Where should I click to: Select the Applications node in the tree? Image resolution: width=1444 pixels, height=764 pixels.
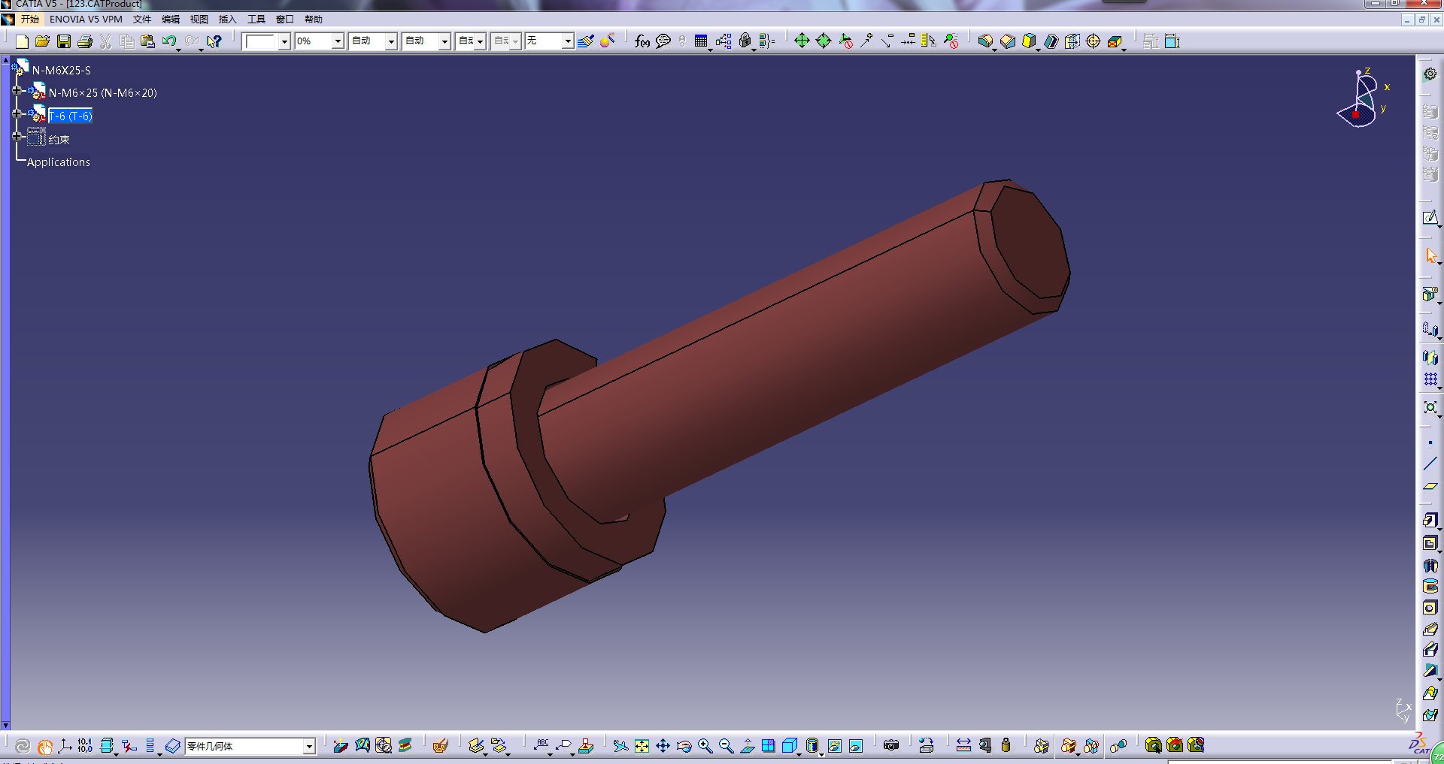pos(58,162)
